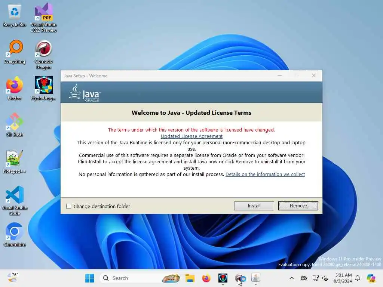383x287 pixels.
Task: Launch Chromium desktop shortcut
Action: (x=15, y=235)
